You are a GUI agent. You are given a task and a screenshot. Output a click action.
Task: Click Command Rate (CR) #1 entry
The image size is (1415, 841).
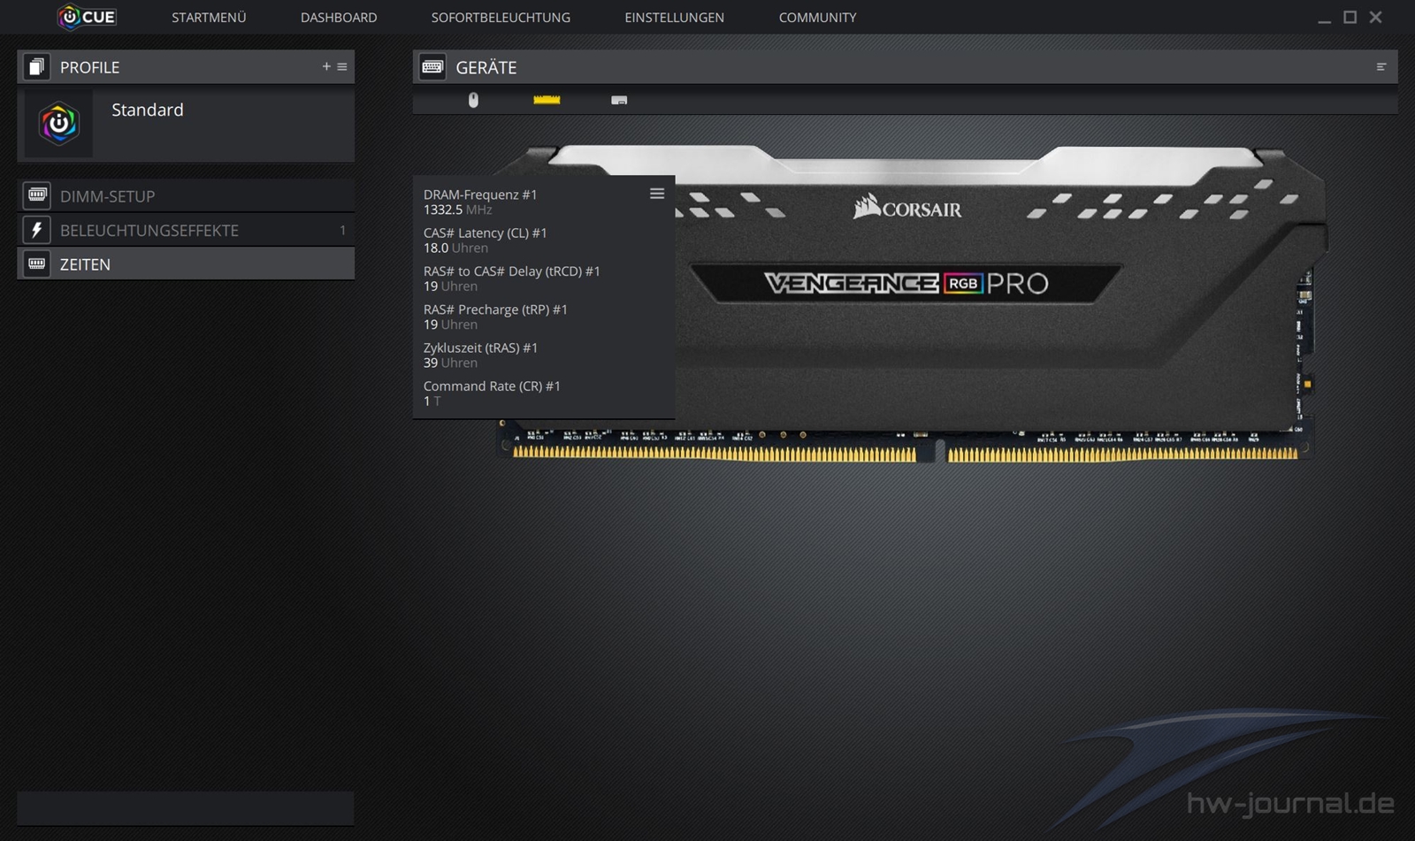[492, 393]
